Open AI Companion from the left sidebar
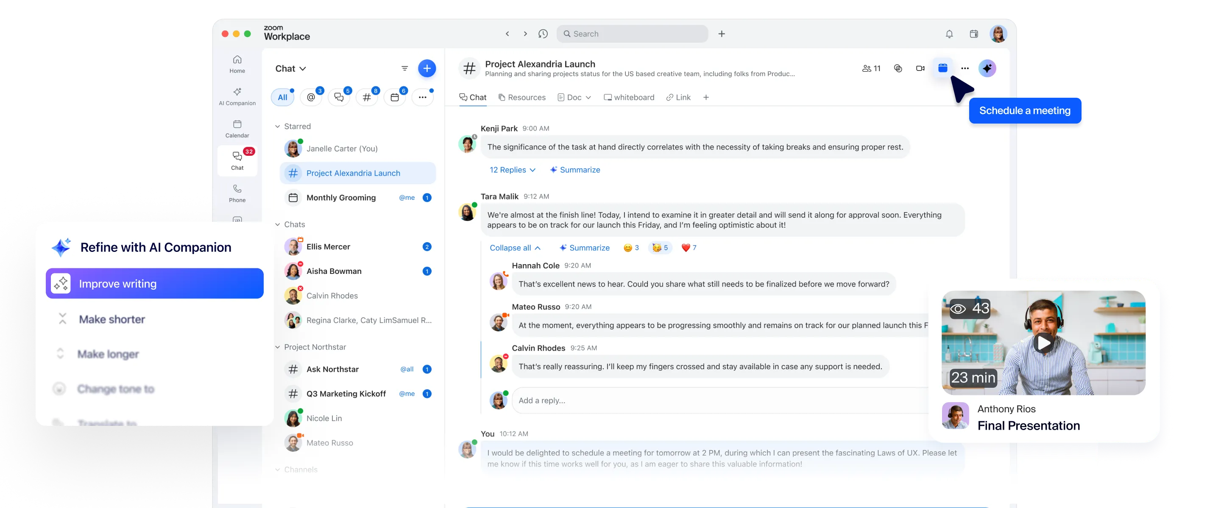This screenshot has width=1221, height=508. 237,96
